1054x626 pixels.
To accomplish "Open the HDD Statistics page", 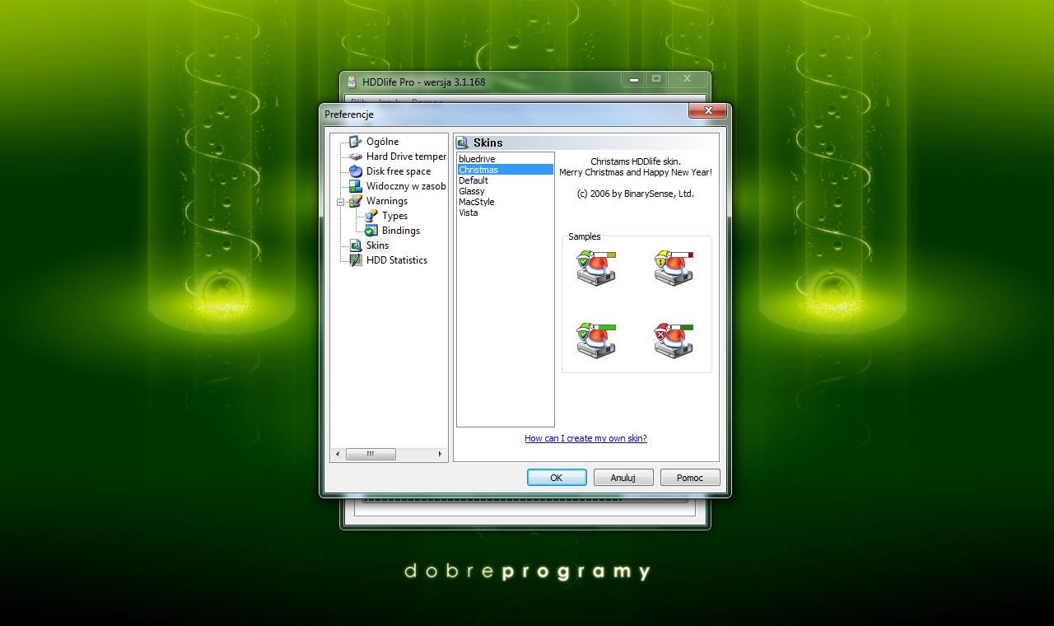I will (x=397, y=260).
